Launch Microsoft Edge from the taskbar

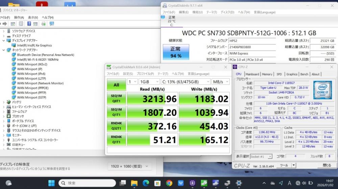point(146,183)
